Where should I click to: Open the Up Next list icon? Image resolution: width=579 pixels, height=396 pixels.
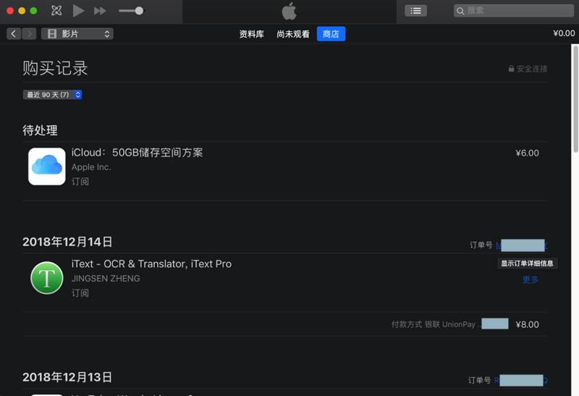tap(415, 11)
